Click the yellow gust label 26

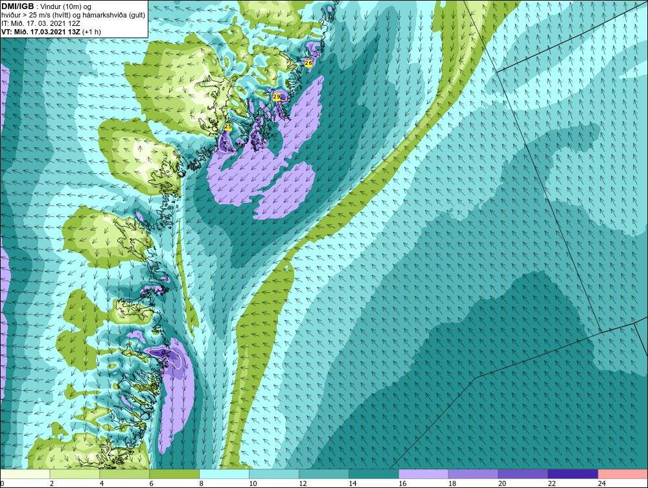pyautogui.click(x=308, y=64)
